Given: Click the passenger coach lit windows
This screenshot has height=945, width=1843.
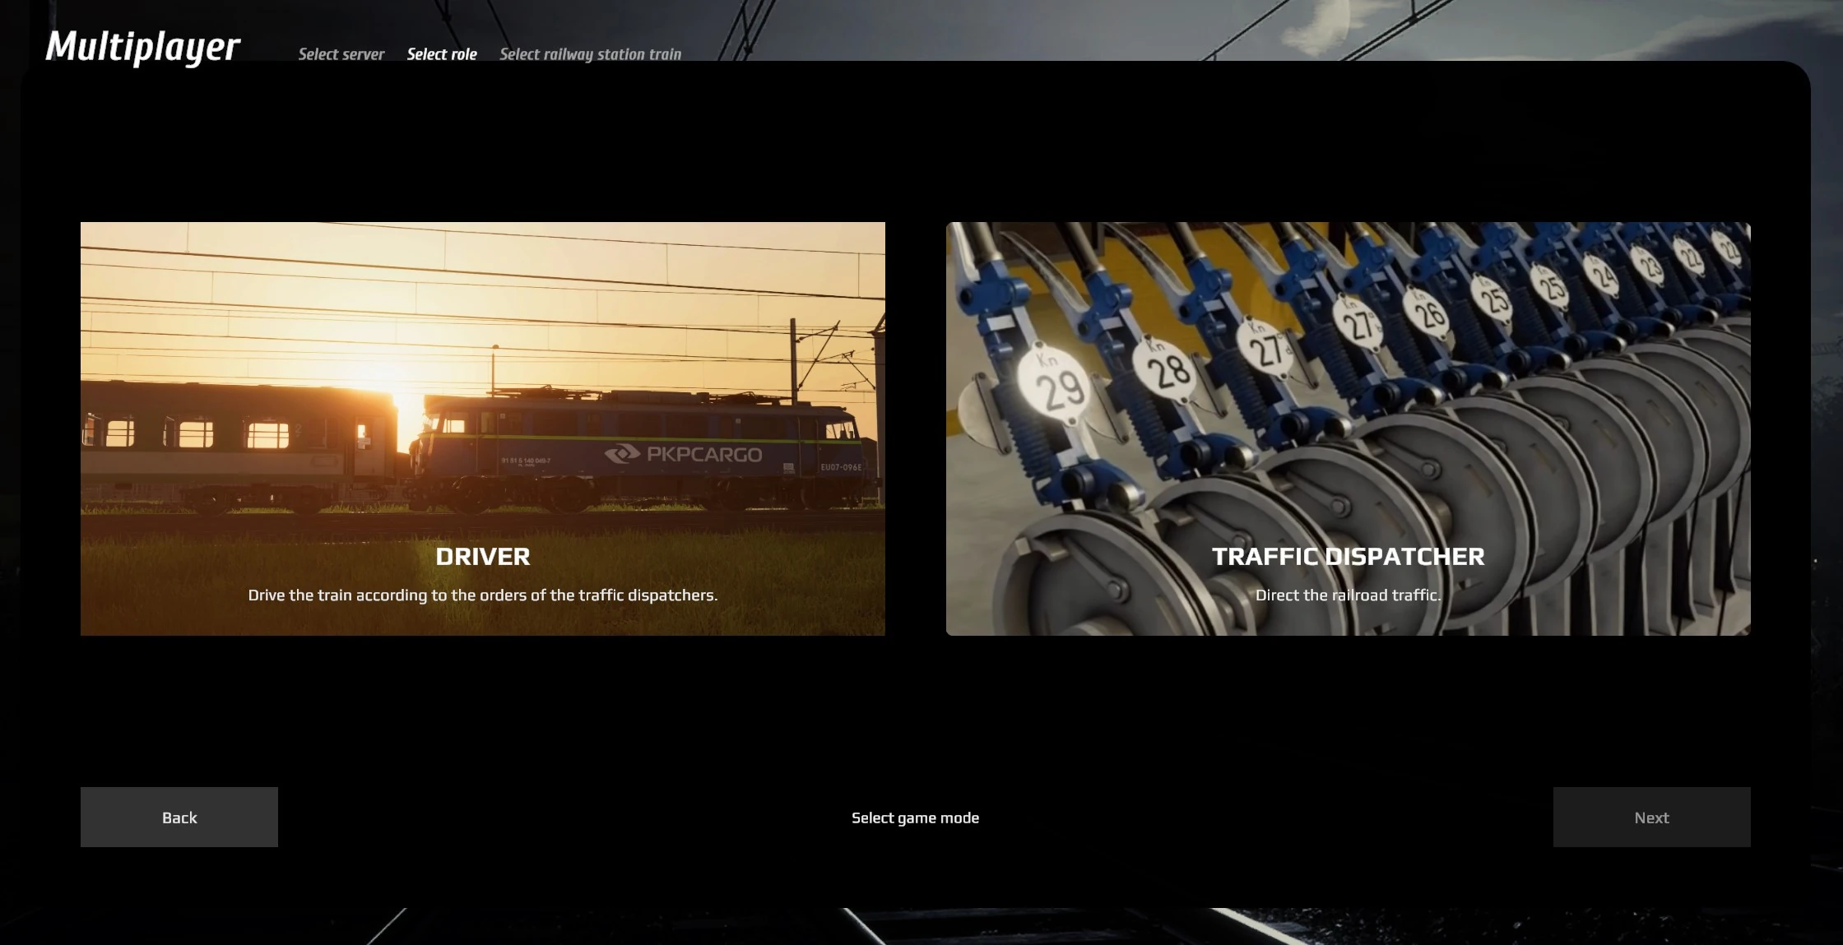Looking at the screenshot, I should [x=197, y=433].
